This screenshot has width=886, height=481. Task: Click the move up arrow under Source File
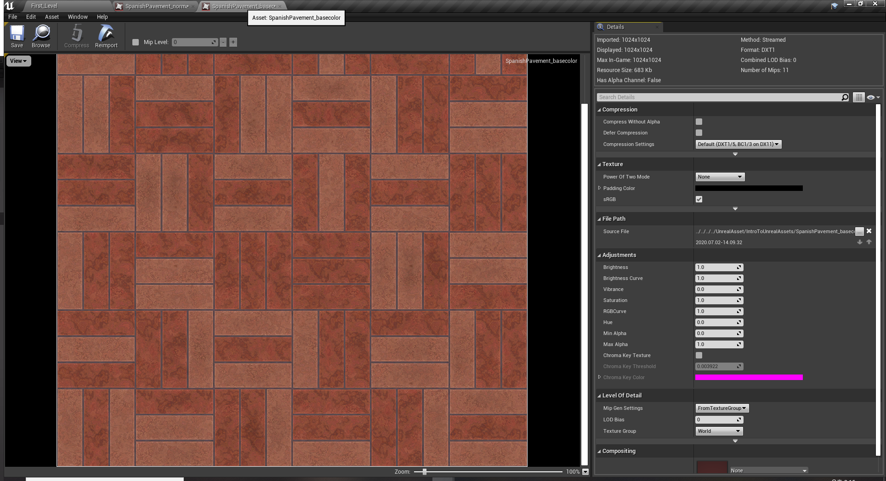click(869, 242)
